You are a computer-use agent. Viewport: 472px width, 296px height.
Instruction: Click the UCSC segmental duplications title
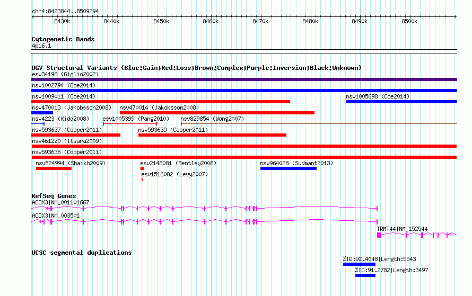pos(82,253)
